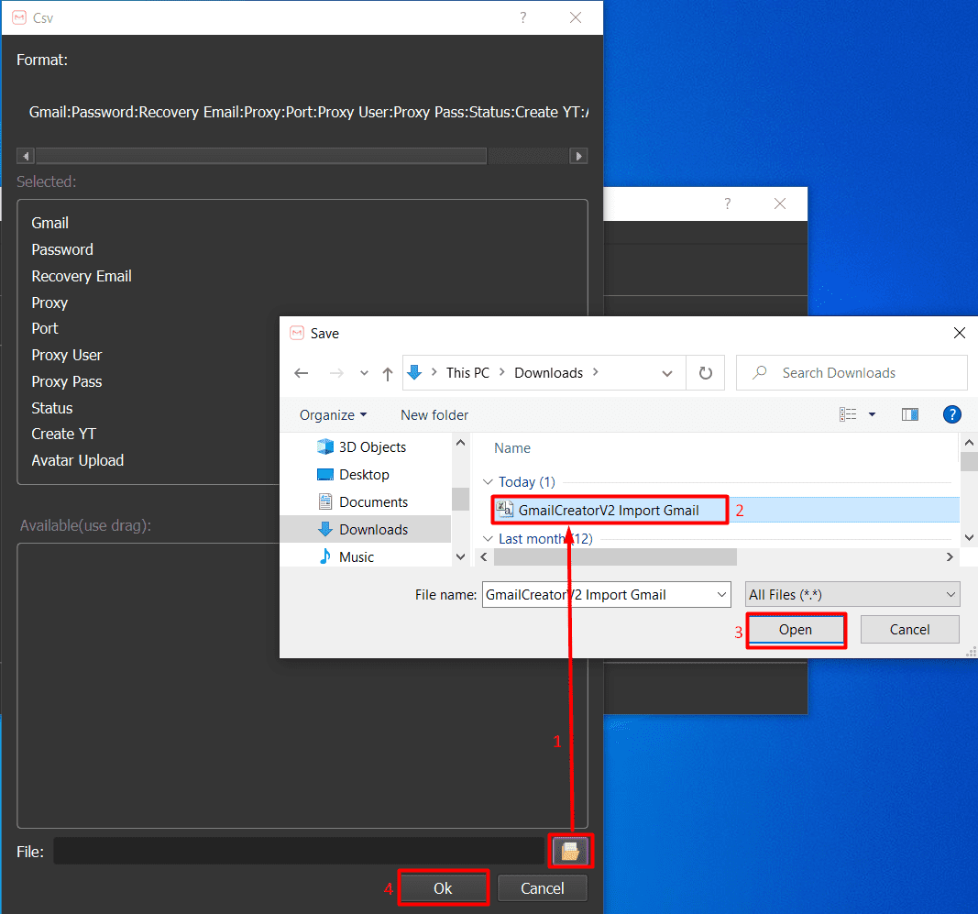978x914 pixels.
Task: Click the folder browse icon beside File field
Action: coord(570,851)
